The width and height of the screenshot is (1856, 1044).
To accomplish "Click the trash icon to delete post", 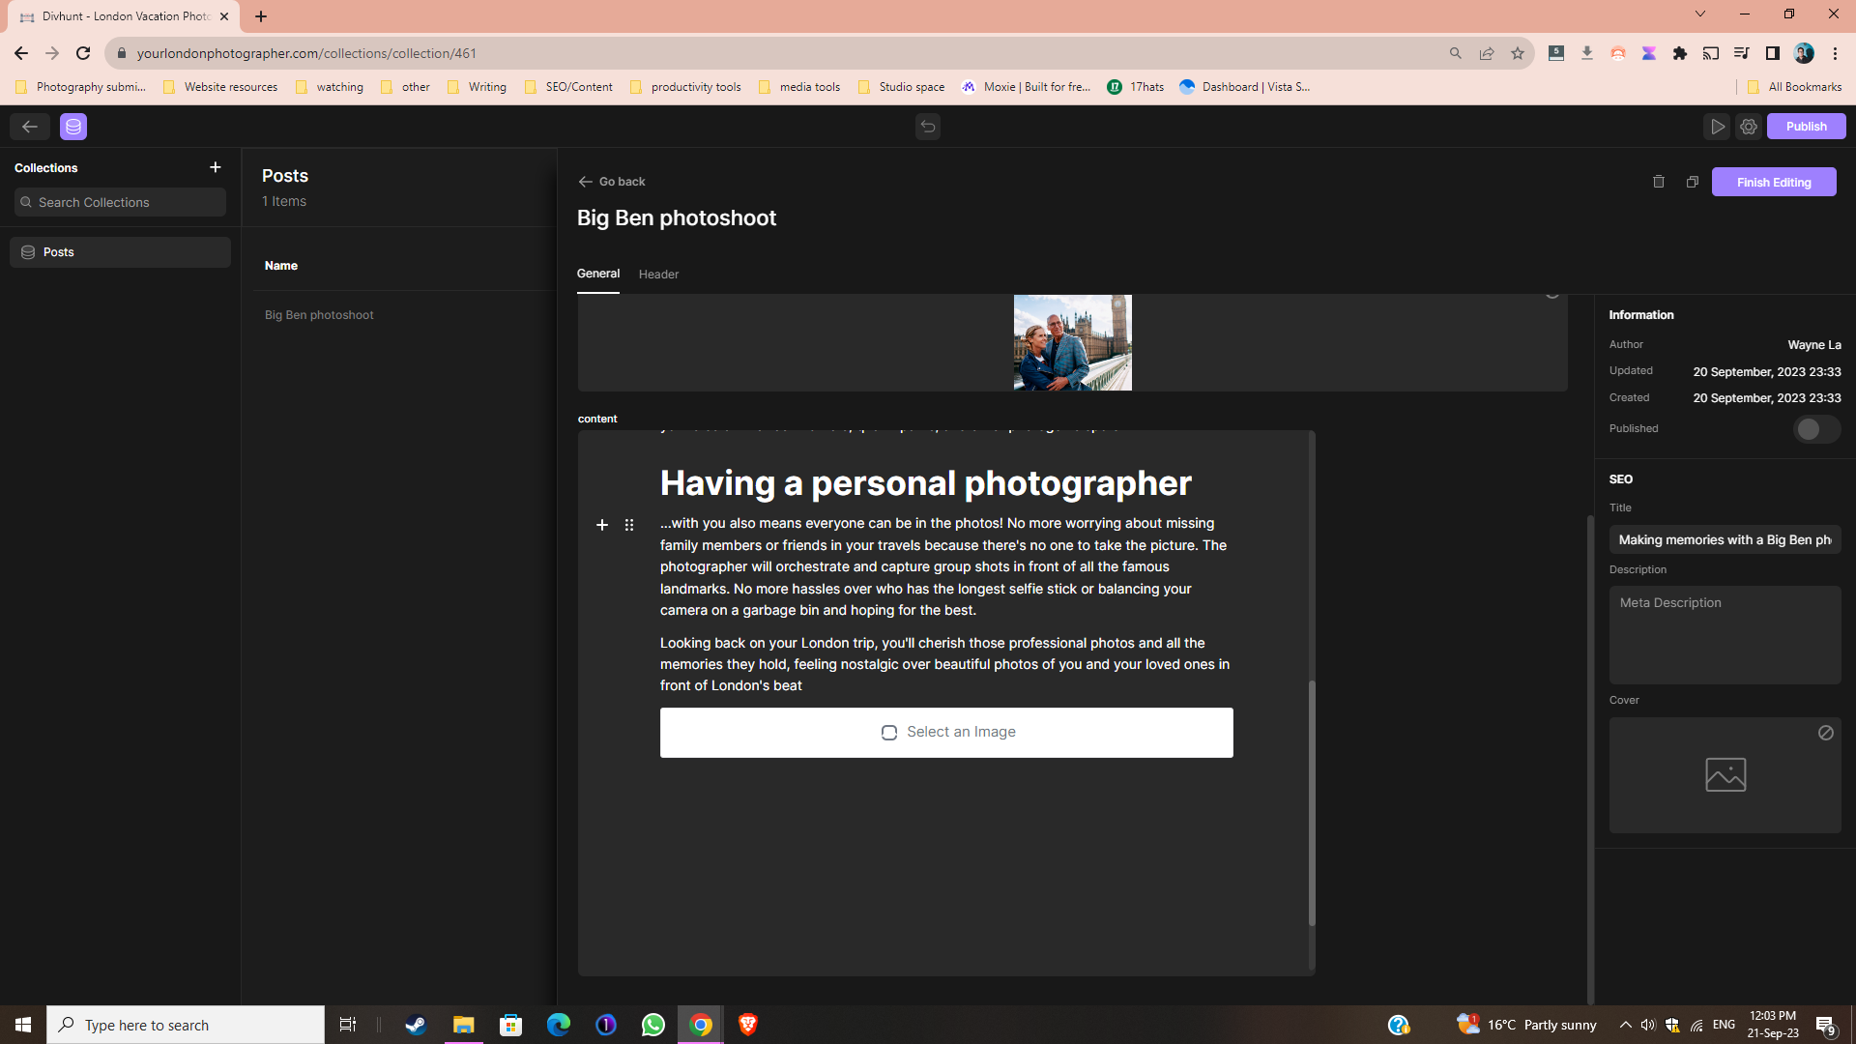I will [1659, 182].
